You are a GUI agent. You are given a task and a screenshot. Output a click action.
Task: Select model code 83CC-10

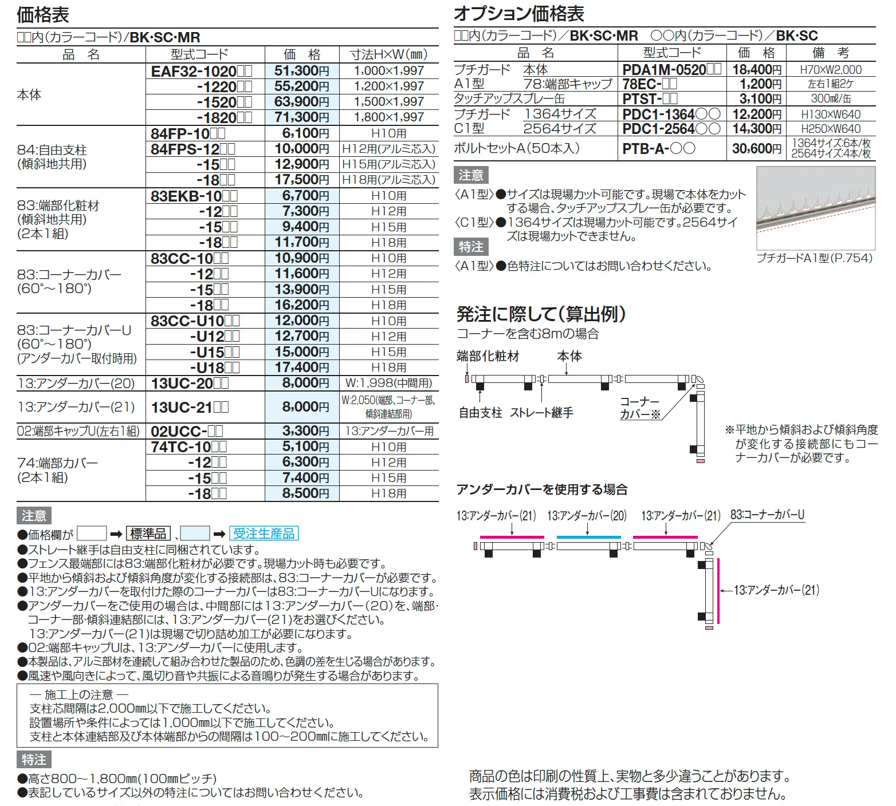click(x=190, y=259)
